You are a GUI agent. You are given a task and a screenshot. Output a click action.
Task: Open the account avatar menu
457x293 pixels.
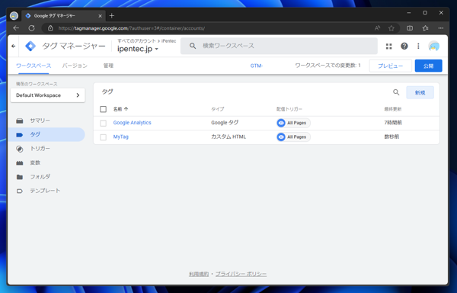[434, 46]
